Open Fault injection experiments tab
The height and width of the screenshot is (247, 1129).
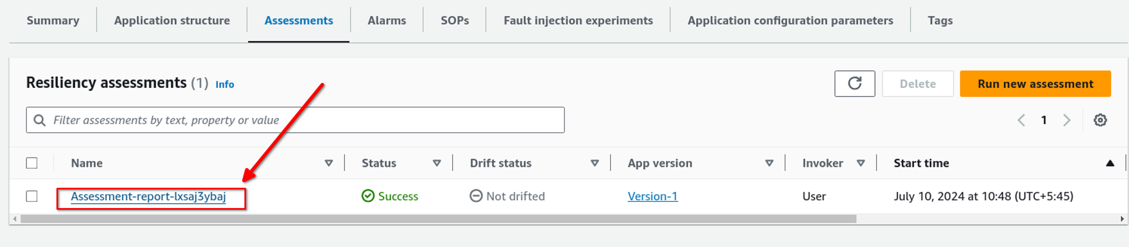tap(578, 21)
